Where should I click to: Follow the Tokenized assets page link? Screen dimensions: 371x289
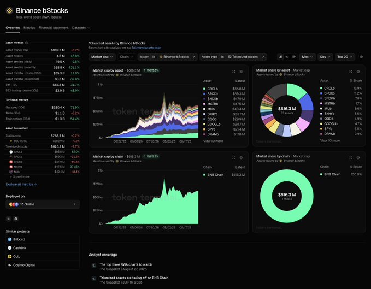click(x=146, y=48)
